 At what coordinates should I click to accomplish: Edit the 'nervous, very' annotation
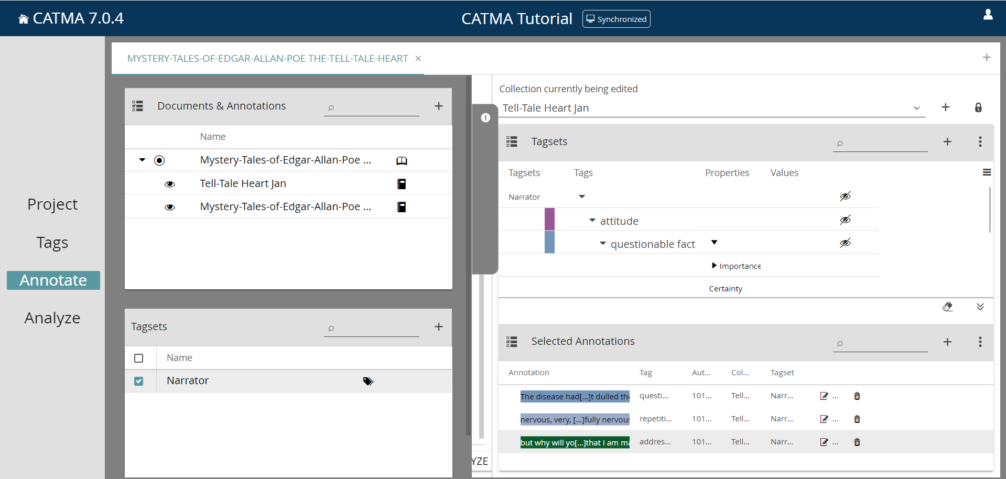pos(824,419)
